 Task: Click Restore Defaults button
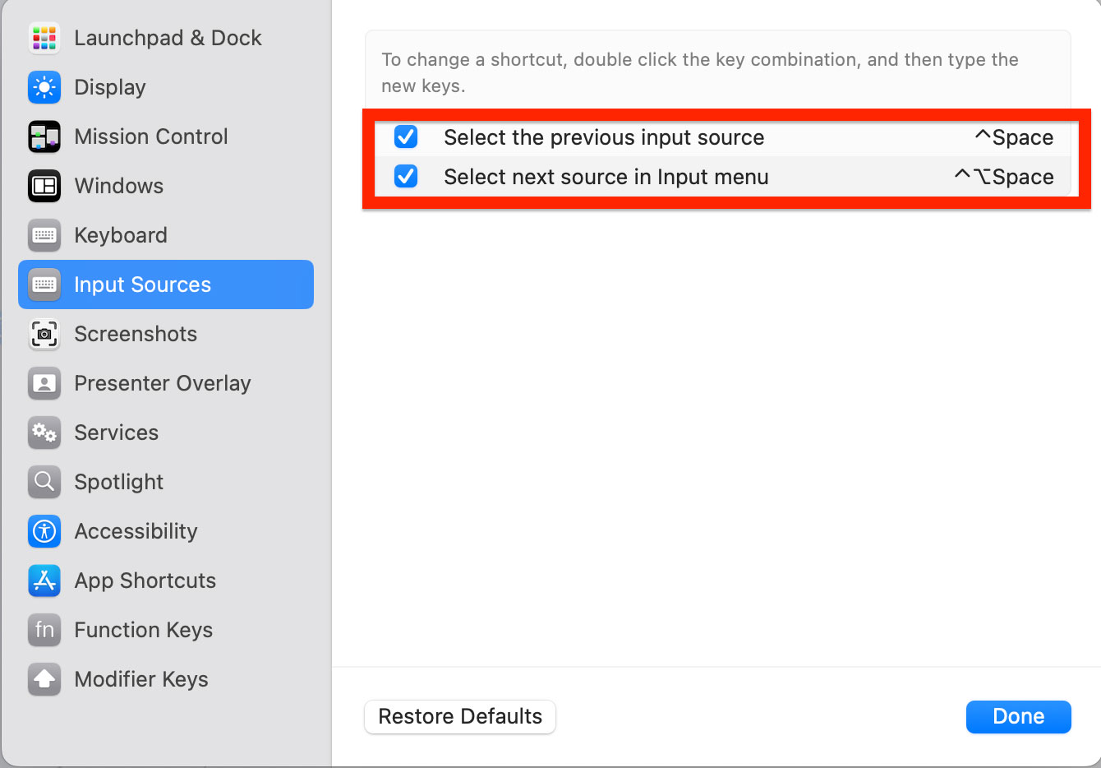point(460,716)
